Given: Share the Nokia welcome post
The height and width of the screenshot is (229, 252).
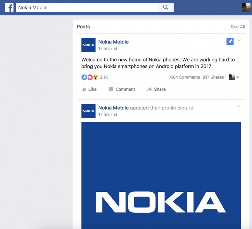Looking at the screenshot, I should (x=156, y=89).
